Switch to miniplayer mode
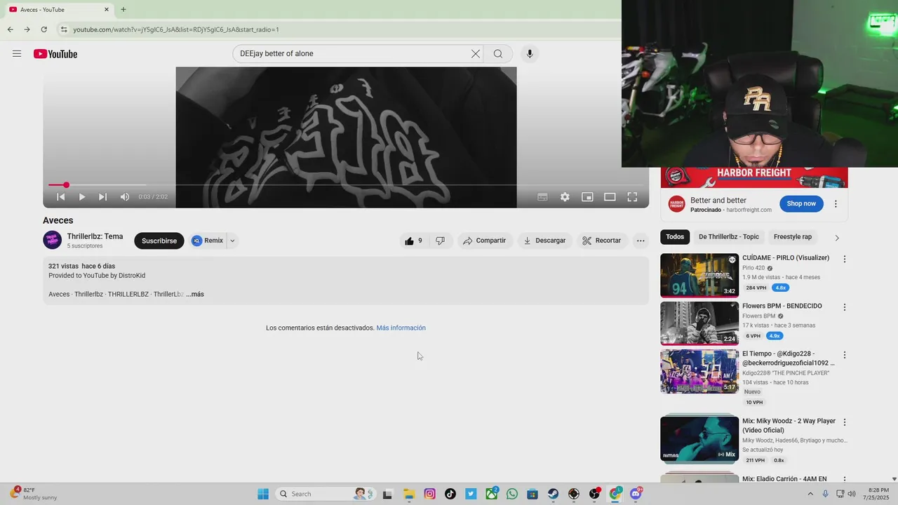898x505 pixels. point(587,197)
